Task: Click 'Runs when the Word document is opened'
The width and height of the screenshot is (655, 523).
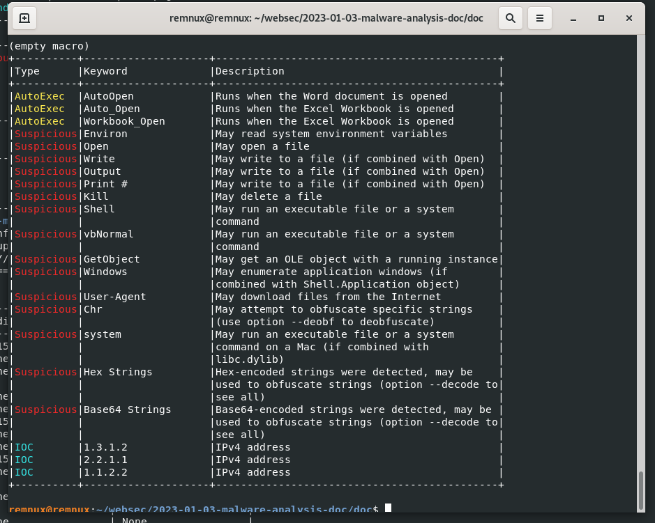Action: tap(331, 96)
